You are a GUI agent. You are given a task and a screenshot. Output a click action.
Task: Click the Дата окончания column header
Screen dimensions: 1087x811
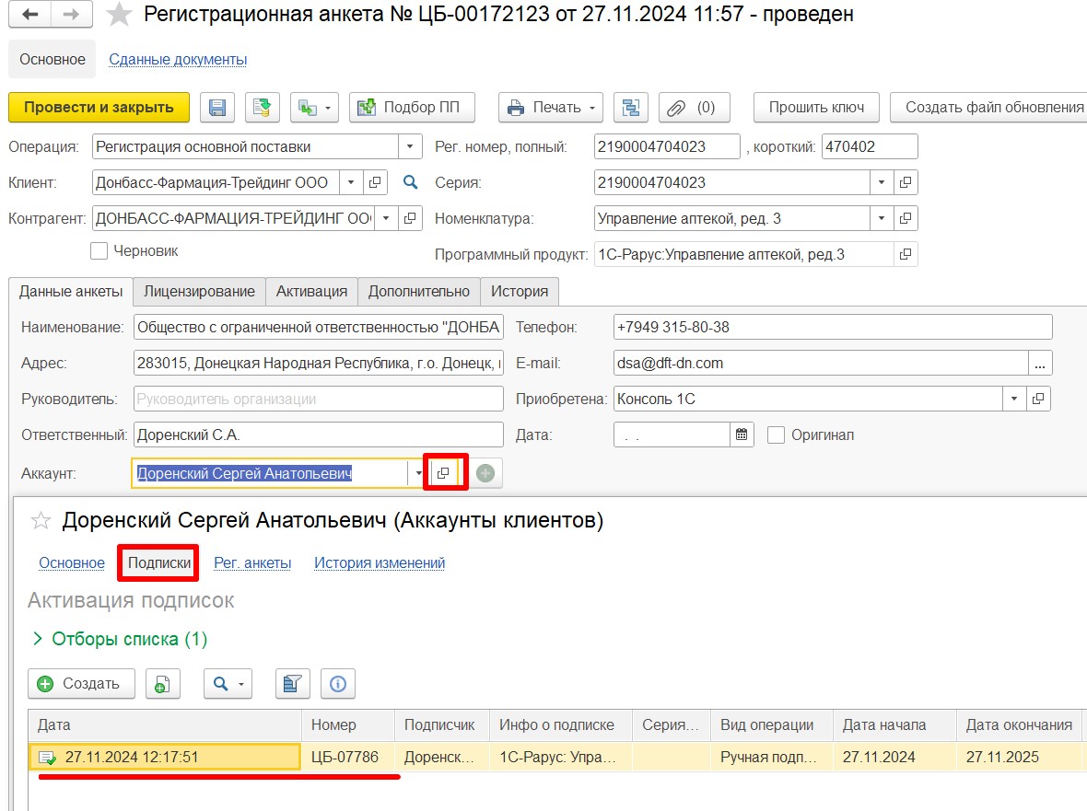click(x=1018, y=725)
